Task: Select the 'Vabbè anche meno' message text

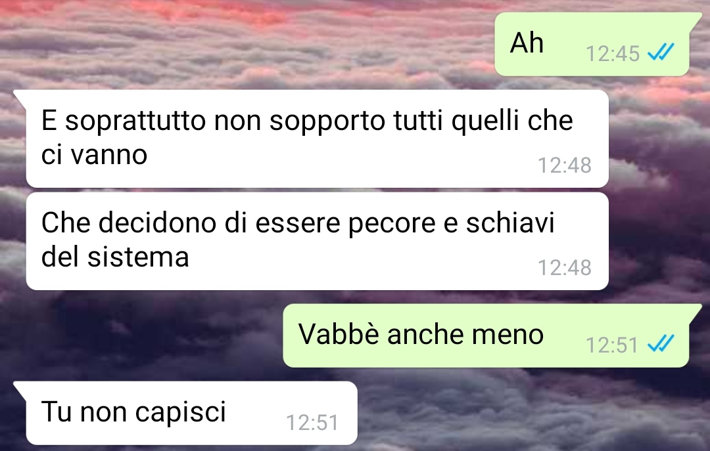Action: [x=421, y=334]
